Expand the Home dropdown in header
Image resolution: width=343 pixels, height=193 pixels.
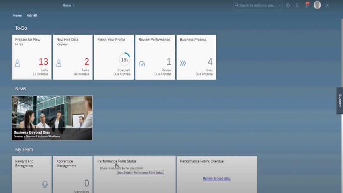(69, 5)
